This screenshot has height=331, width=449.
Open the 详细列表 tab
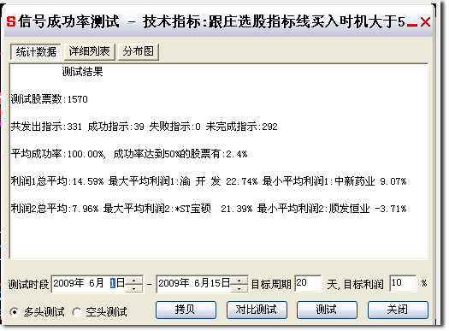(89, 52)
